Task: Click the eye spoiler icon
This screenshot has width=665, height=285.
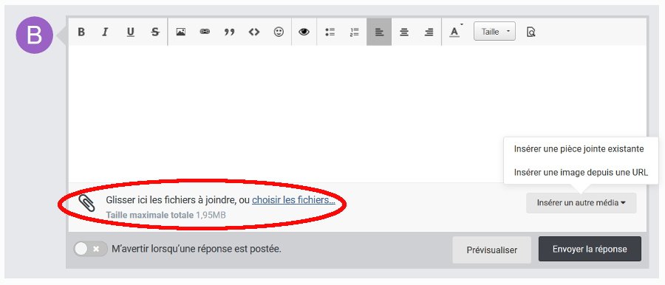Action: coord(304,32)
